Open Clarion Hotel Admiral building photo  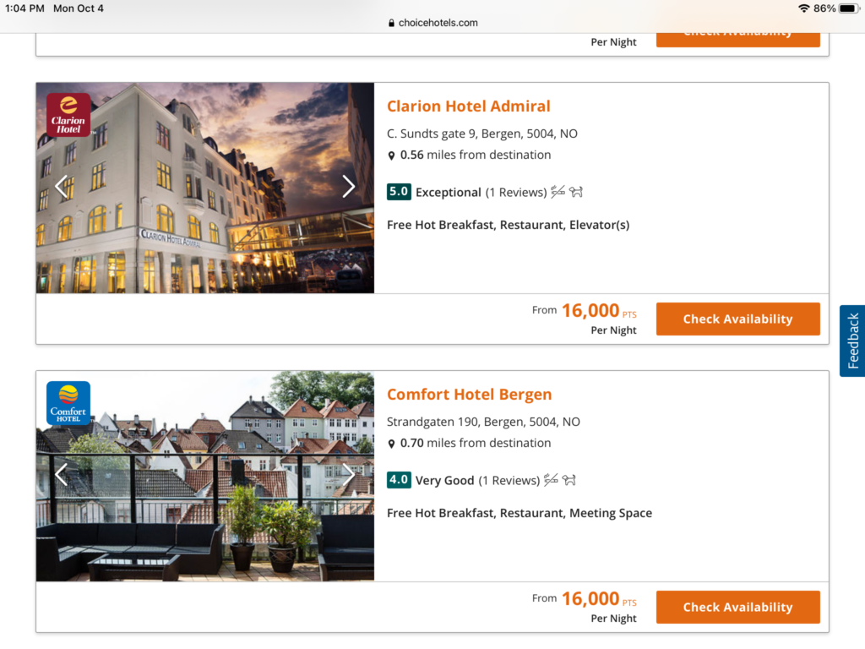205,188
